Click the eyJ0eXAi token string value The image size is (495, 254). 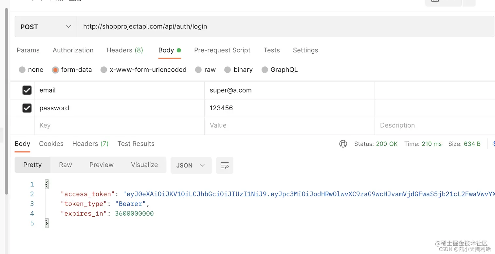point(309,194)
